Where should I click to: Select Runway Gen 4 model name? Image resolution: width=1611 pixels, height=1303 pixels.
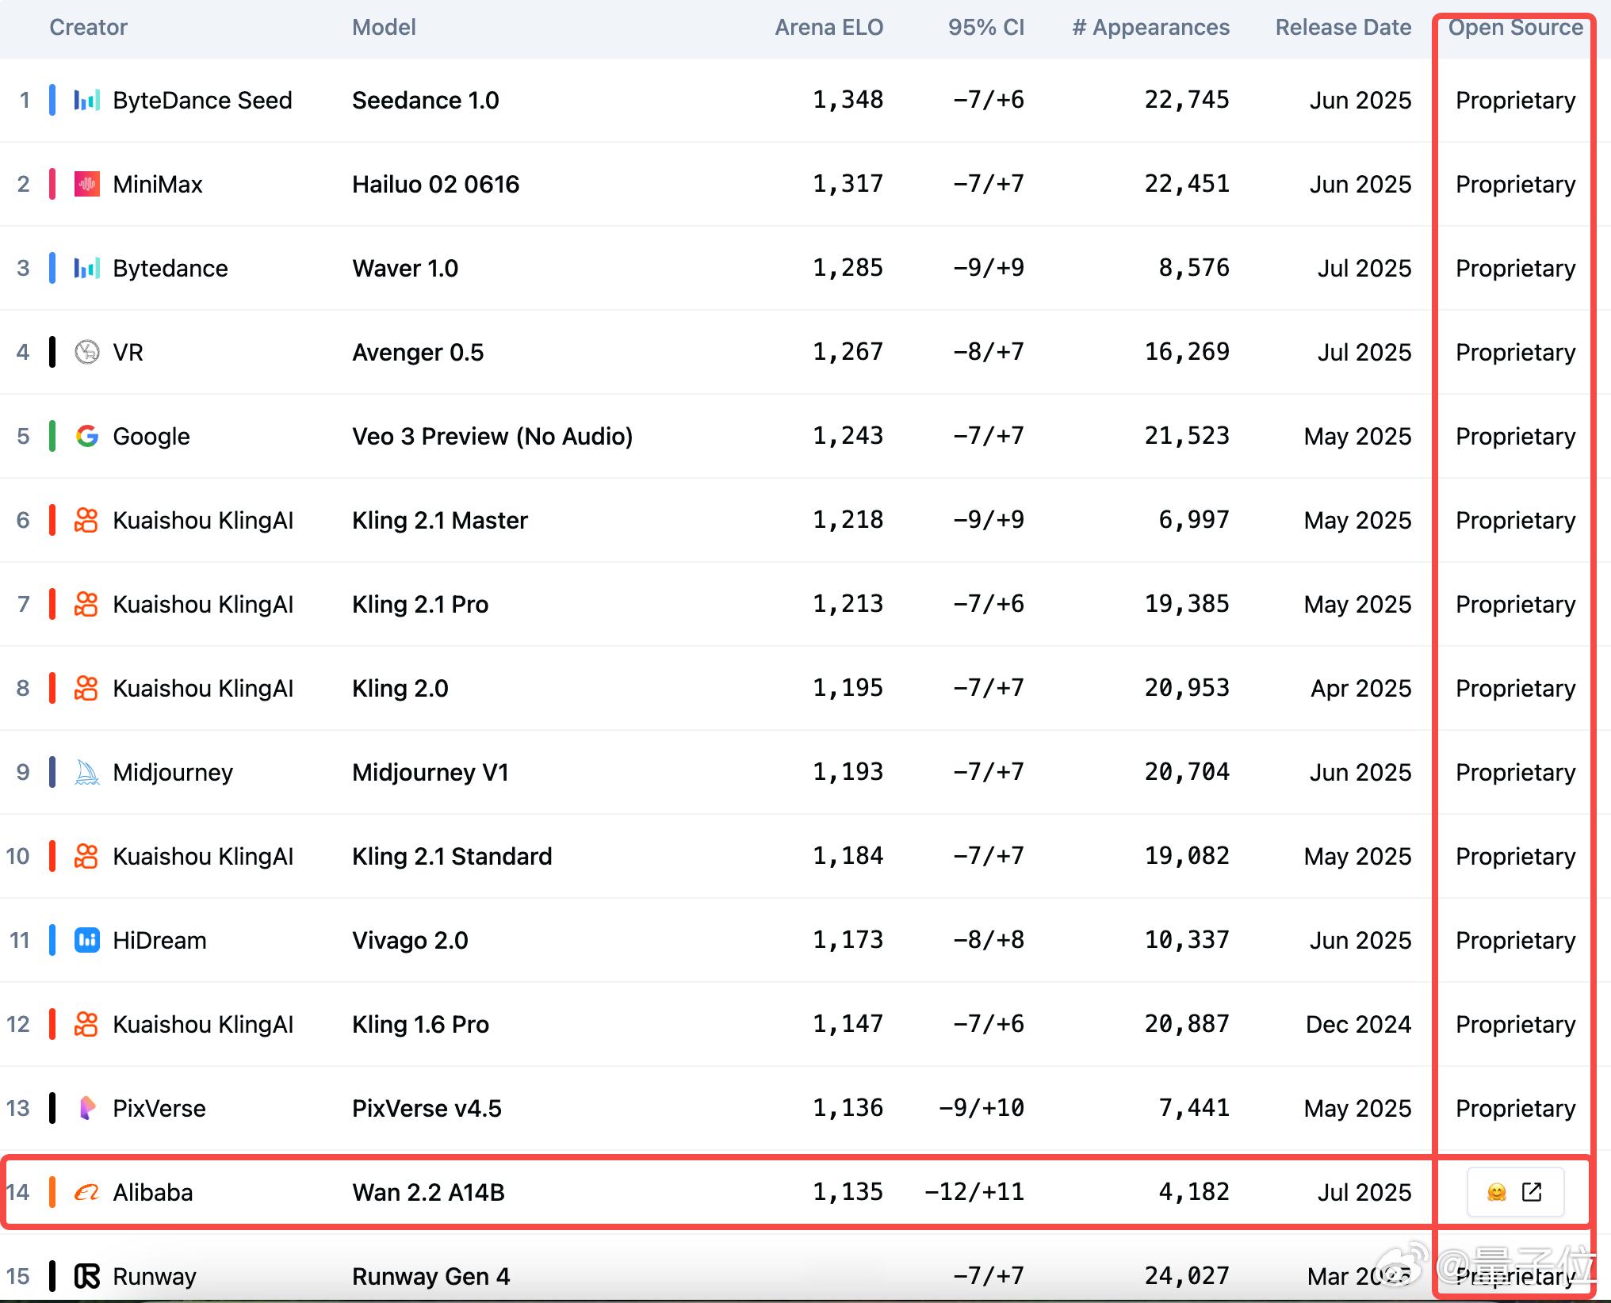tap(431, 1277)
